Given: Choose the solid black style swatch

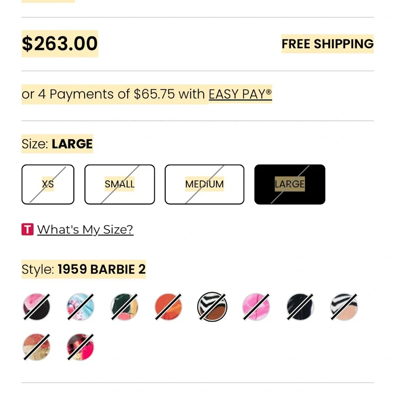Looking at the screenshot, I should coord(300,307).
